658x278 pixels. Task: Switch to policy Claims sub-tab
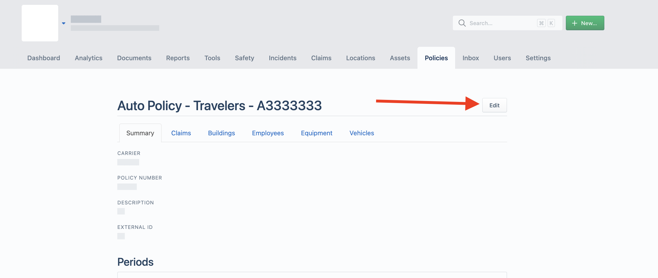click(181, 133)
